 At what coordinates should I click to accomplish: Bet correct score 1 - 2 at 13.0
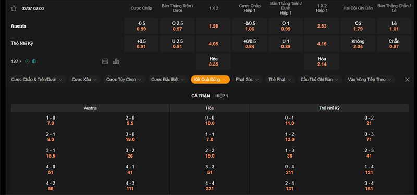coord(290,137)
